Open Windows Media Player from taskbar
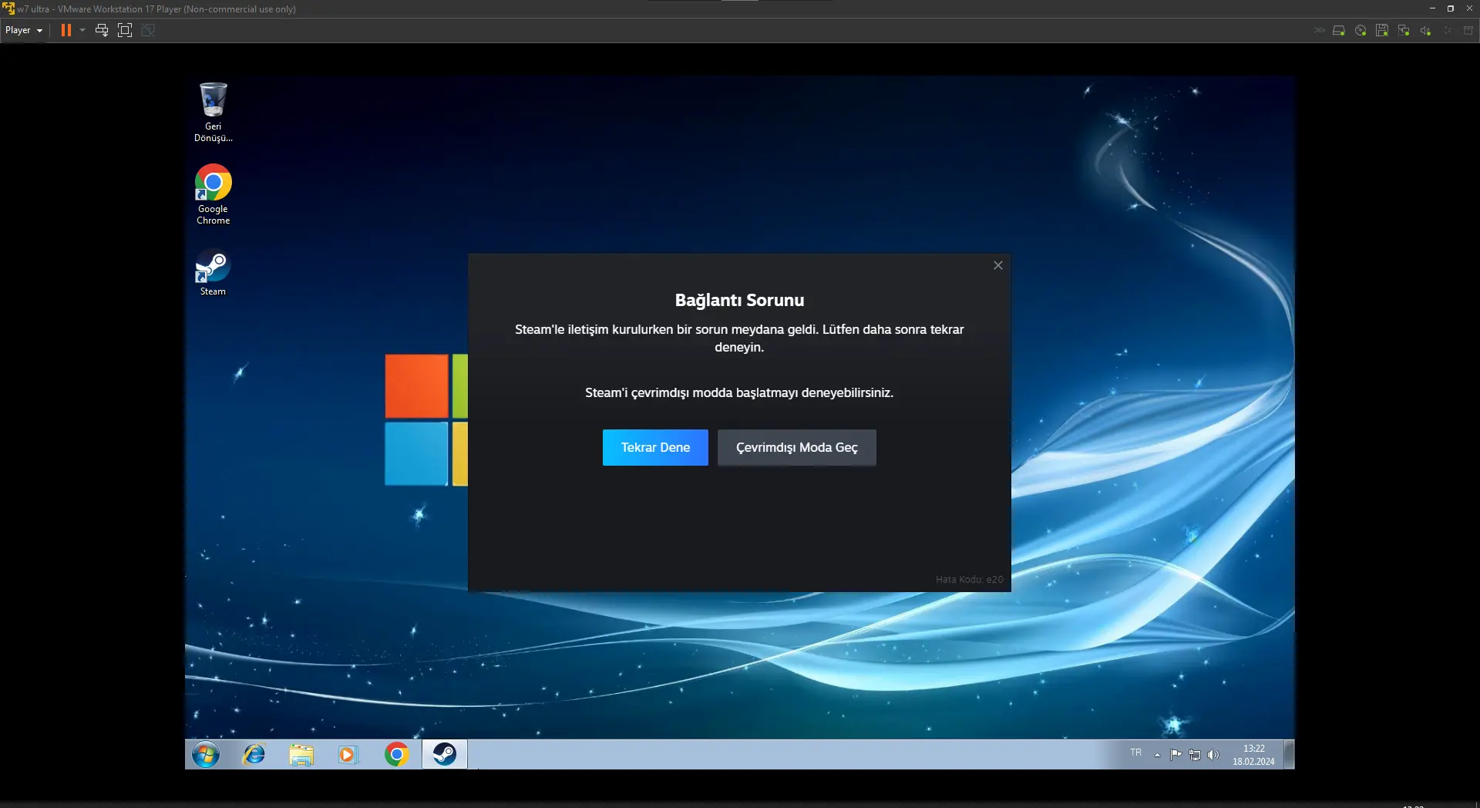The height and width of the screenshot is (808, 1480). coord(348,755)
